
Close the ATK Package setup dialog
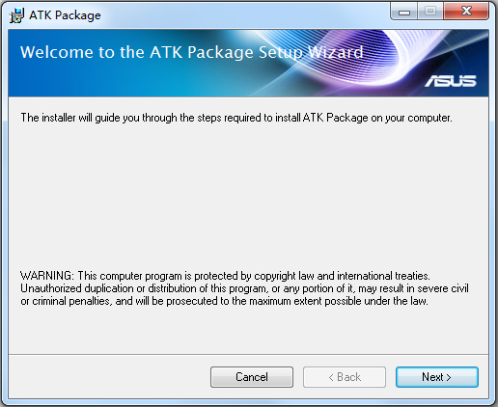[466, 12]
